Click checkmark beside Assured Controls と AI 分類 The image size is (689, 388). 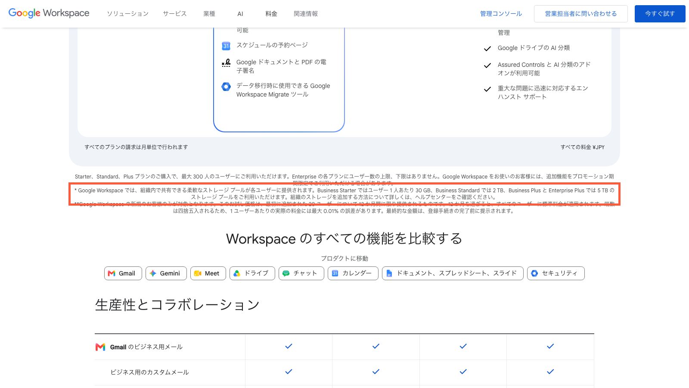coord(487,66)
